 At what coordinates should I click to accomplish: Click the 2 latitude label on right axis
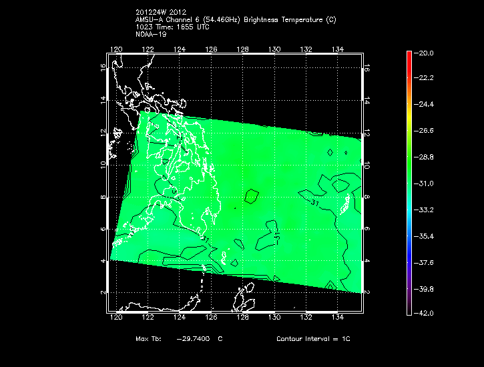coord(367,292)
